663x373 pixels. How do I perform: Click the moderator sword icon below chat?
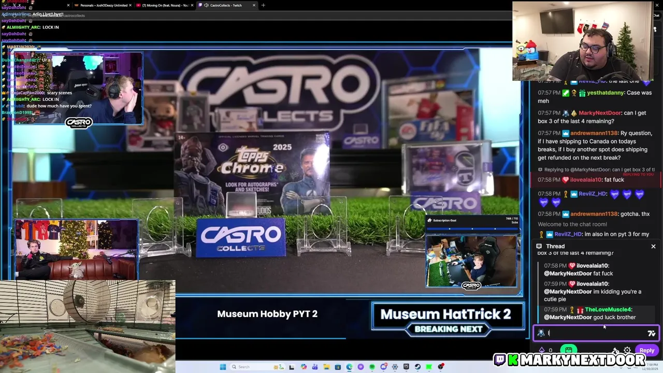click(615, 350)
